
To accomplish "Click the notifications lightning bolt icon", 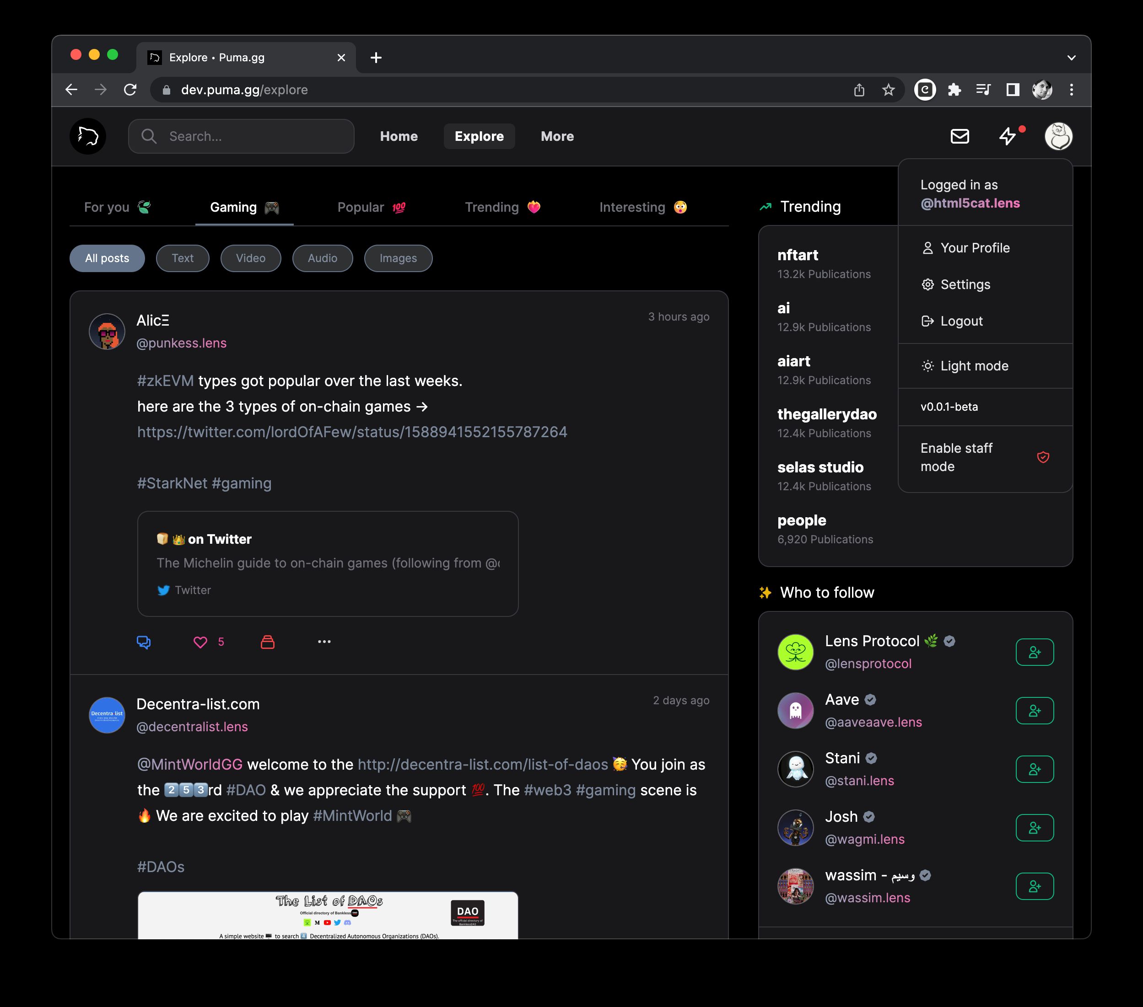I will (x=1010, y=136).
